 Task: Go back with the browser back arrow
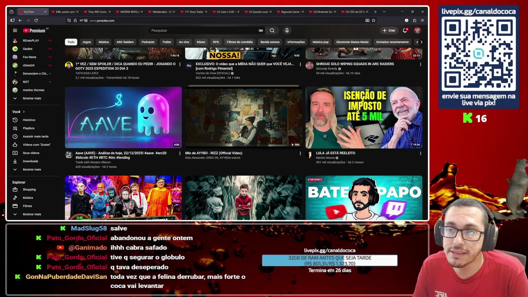point(20,20)
